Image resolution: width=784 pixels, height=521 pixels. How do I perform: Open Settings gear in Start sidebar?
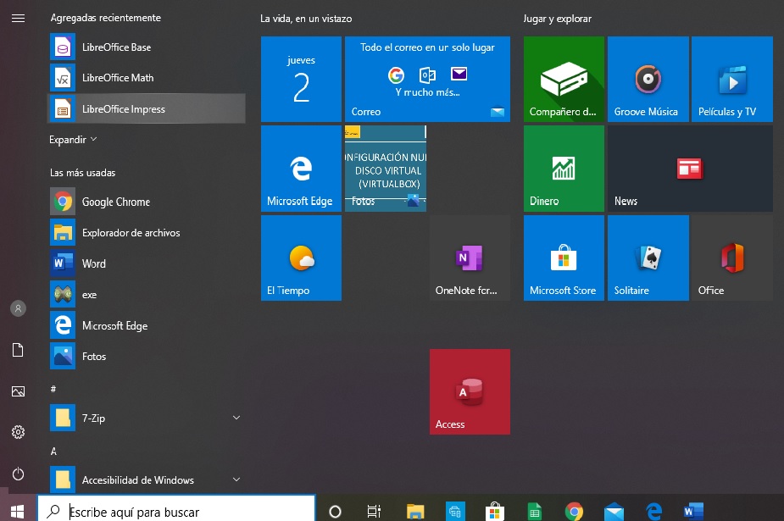[x=18, y=432]
